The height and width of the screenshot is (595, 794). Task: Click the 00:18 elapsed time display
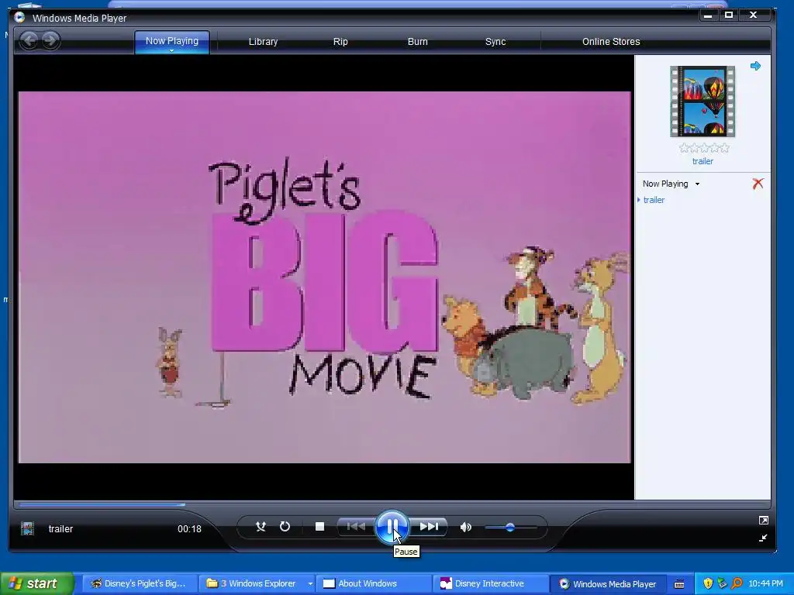pos(189,528)
